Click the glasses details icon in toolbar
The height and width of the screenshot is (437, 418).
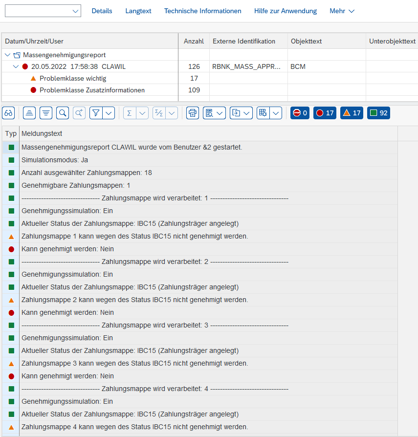[8, 113]
